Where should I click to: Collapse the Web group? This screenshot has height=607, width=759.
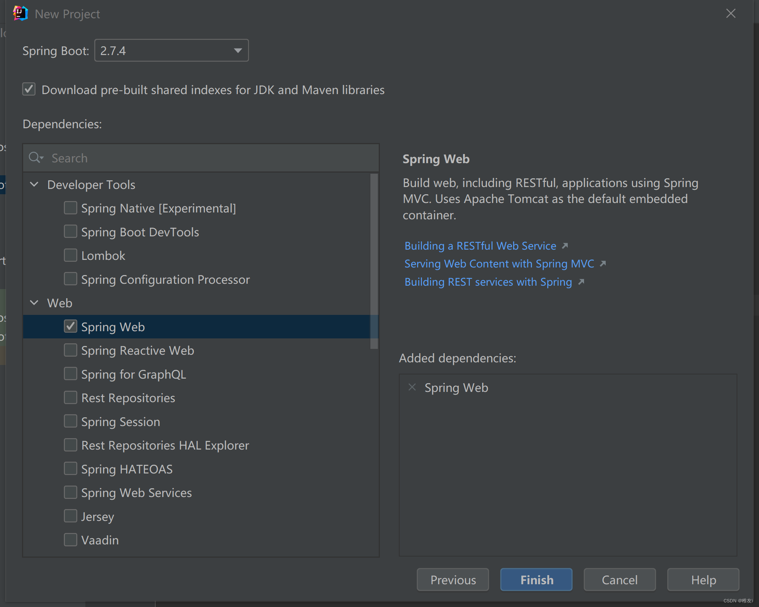click(34, 303)
